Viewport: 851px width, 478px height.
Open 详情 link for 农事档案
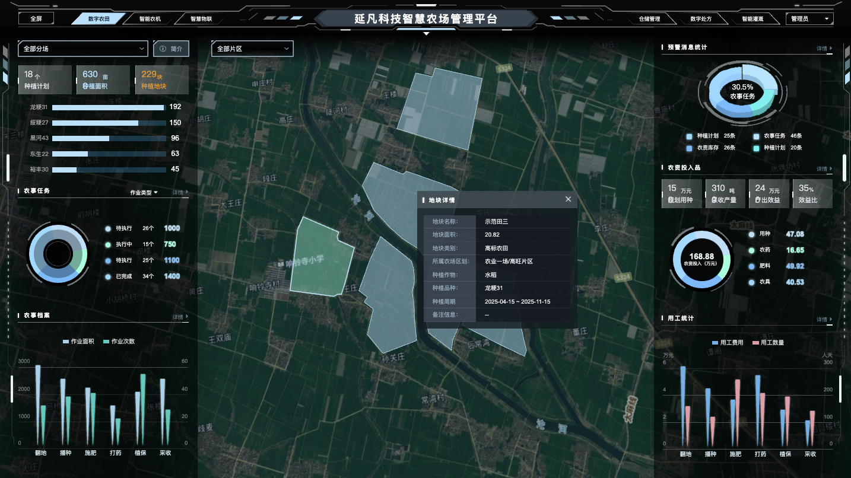pos(180,317)
